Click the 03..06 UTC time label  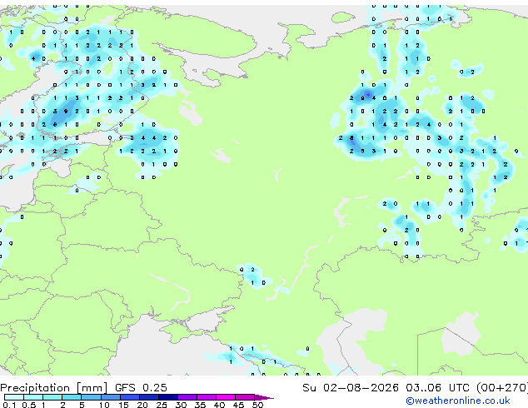point(438,388)
